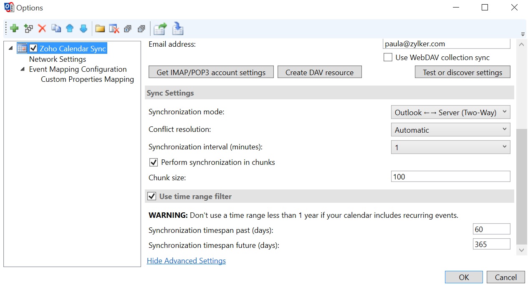Toggle the Use time range filter checkbox
This screenshot has height=285, width=528.
coord(152,197)
